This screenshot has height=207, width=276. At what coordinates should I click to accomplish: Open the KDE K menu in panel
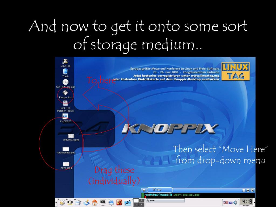coord(62,203)
